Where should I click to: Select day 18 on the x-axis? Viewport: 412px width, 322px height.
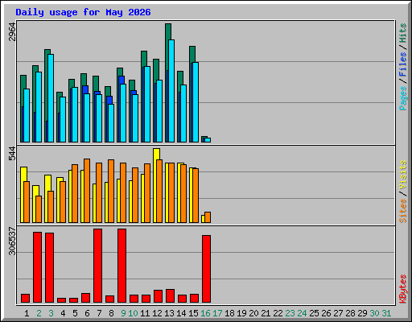tap(229, 313)
